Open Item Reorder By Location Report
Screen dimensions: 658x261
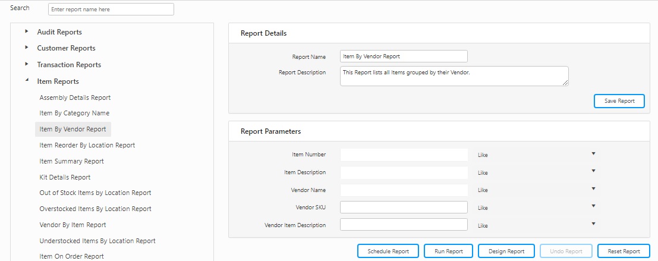[87, 145]
